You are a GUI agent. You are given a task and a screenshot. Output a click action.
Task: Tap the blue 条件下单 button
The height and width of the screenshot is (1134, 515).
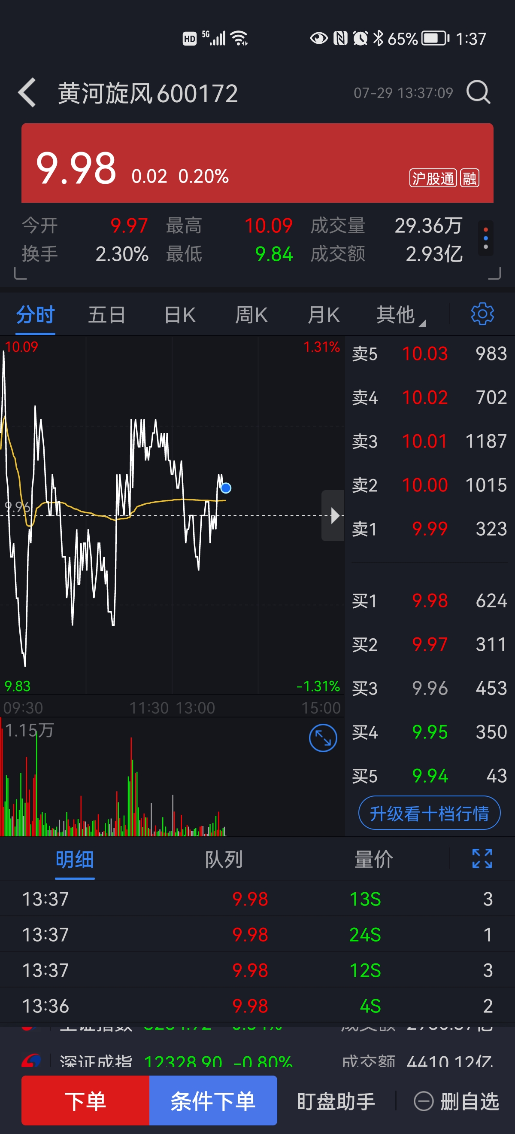[x=213, y=1100]
